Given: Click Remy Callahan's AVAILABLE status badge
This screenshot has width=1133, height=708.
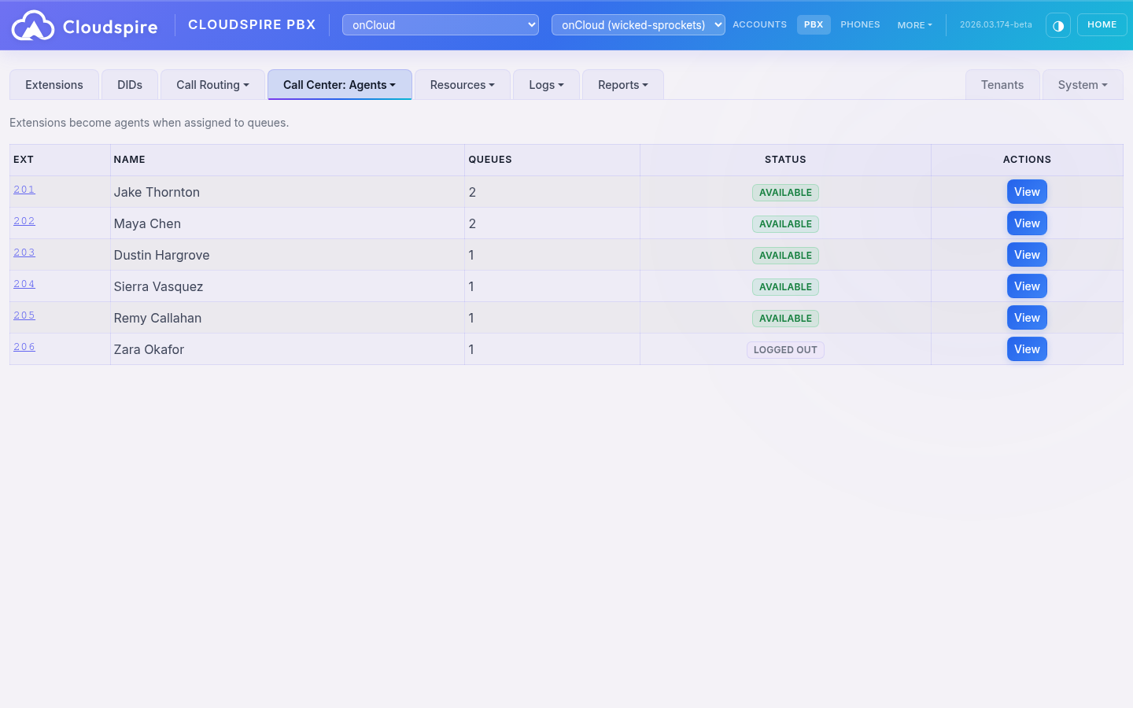Looking at the screenshot, I should [x=785, y=318].
